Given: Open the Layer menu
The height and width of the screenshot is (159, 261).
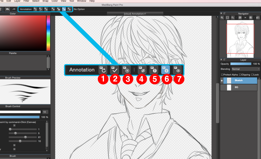Looking at the screenshot, I should point(17,1).
